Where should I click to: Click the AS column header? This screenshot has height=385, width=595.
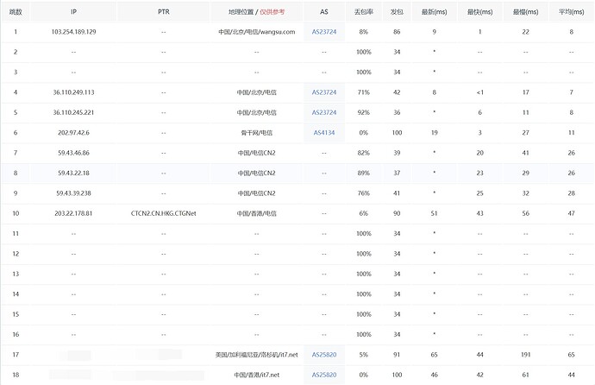click(x=324, y=12)
